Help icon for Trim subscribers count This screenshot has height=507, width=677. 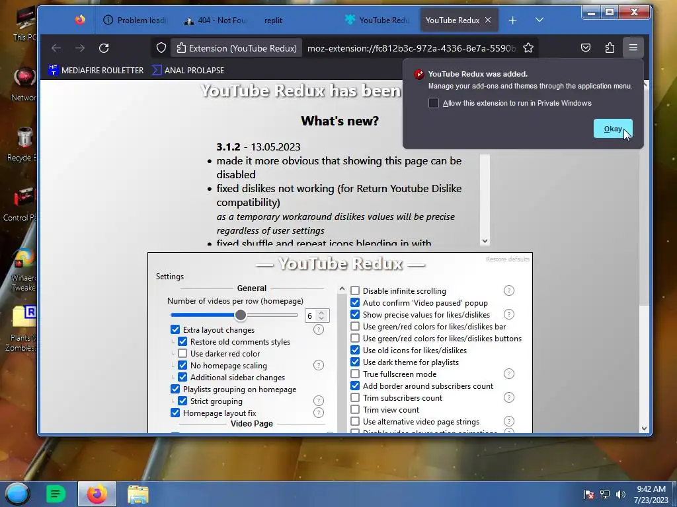[x=509, y=398]
